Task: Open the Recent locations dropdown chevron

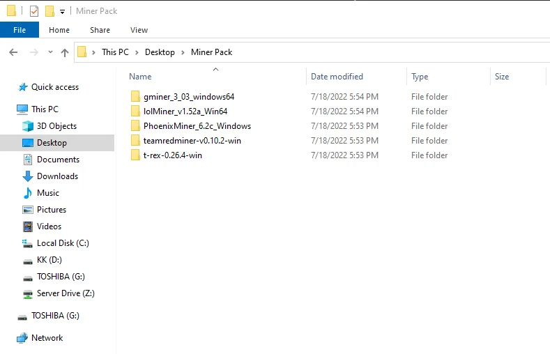Action: click(x=50, y=52)
